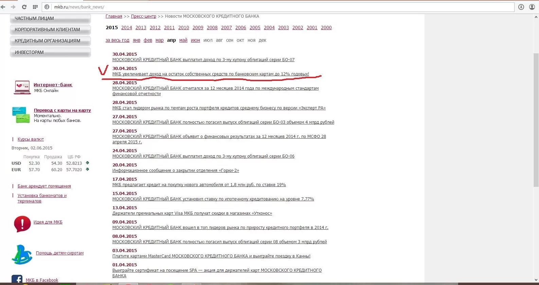
Task: Select year 2014 news archive
Action: click(x=127, y=28)
